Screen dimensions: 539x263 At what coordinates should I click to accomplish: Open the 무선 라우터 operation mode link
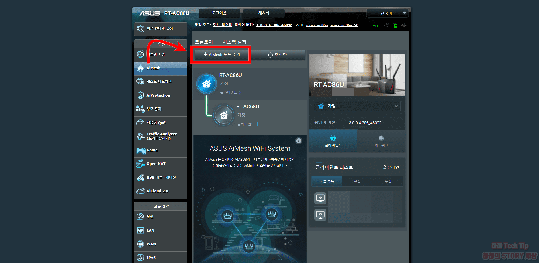[222, 25]
